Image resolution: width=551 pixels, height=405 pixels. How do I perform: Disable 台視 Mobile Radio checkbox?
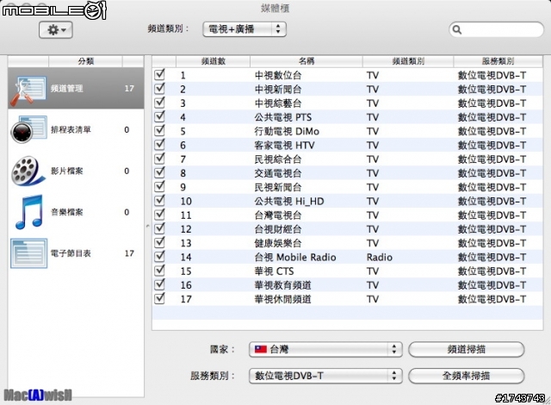point(159,257)
